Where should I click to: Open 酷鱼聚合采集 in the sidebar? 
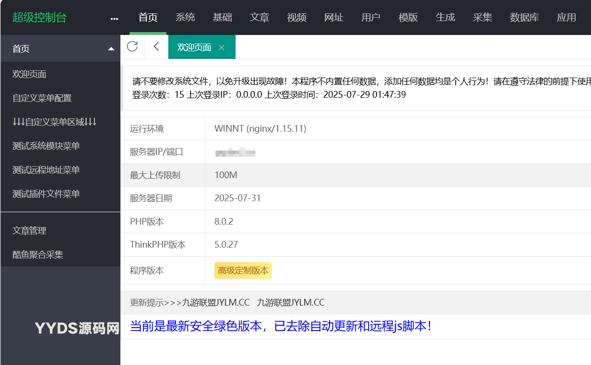click(38, 255)
